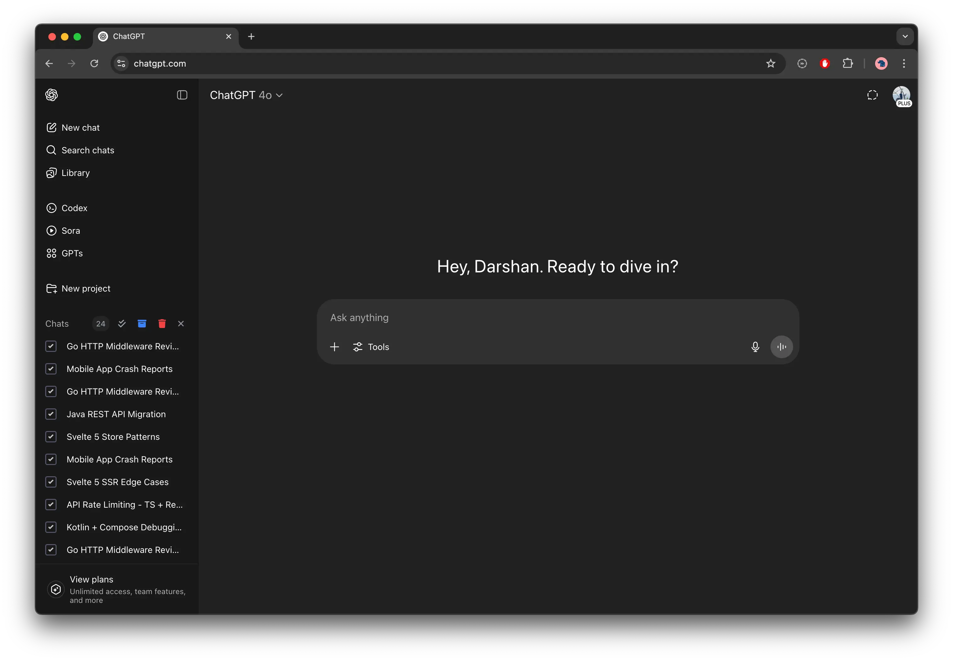Uncheck first Mobile App Crash Reports checkbox
The height and width of the screenshot is (661, 953).
pos(51,369)
